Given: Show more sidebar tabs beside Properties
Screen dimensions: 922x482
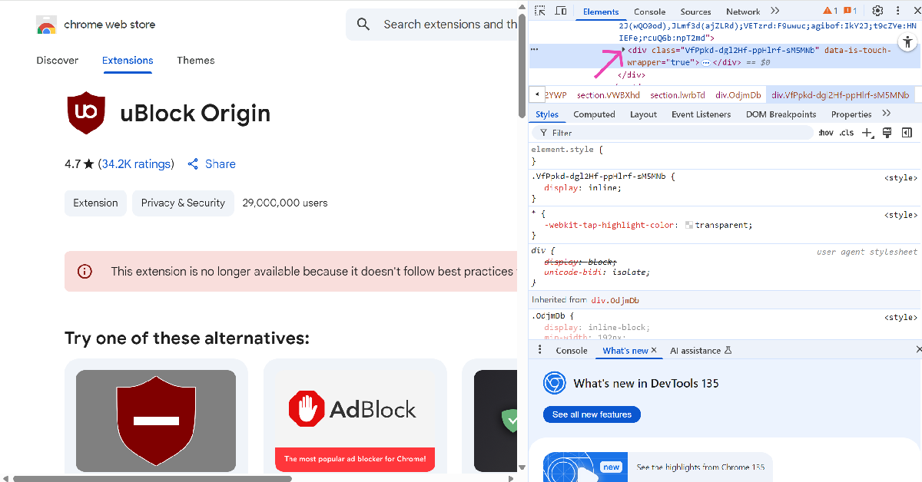Looking at the screenshot, I should click(x=886, y=114).
